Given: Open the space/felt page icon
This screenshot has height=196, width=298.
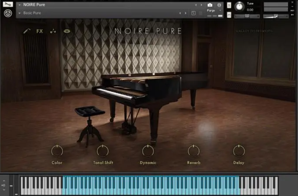Looking at the screenshot, I should (67, 31).
